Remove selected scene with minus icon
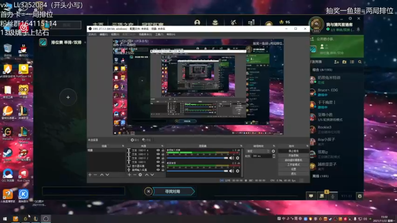 click(x=95, y=175)
